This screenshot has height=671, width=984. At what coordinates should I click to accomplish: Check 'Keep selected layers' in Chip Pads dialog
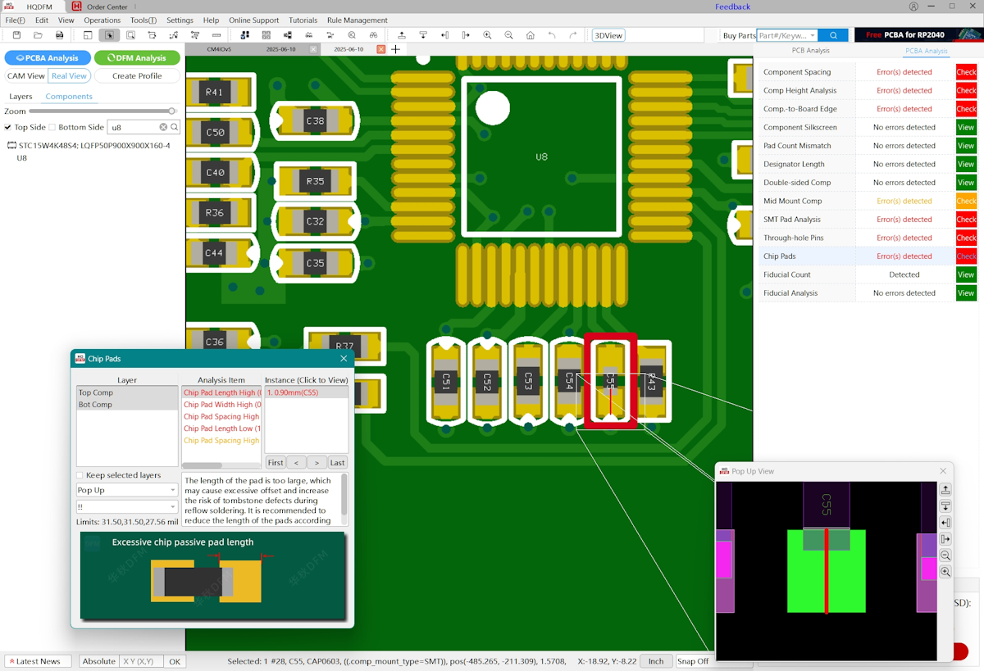80,474
